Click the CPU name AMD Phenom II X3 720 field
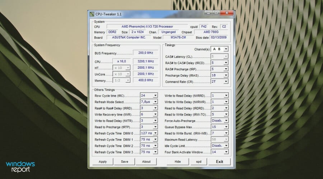 pos(147,26)
